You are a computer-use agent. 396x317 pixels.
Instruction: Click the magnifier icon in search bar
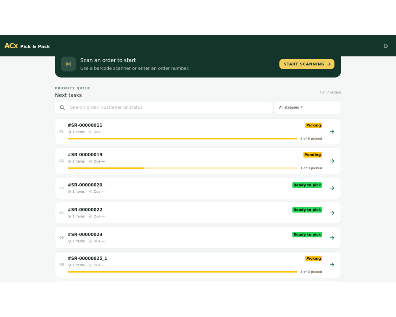point(62,108)
